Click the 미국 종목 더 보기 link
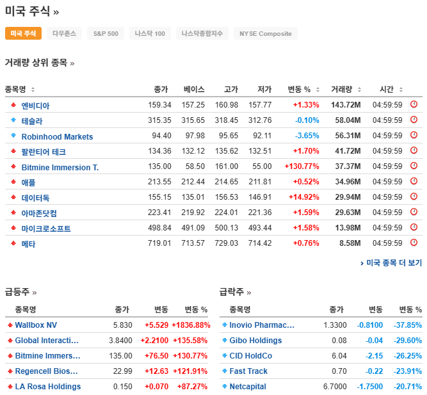Screen dimensions: 427x395 click(x=391, y=263)
